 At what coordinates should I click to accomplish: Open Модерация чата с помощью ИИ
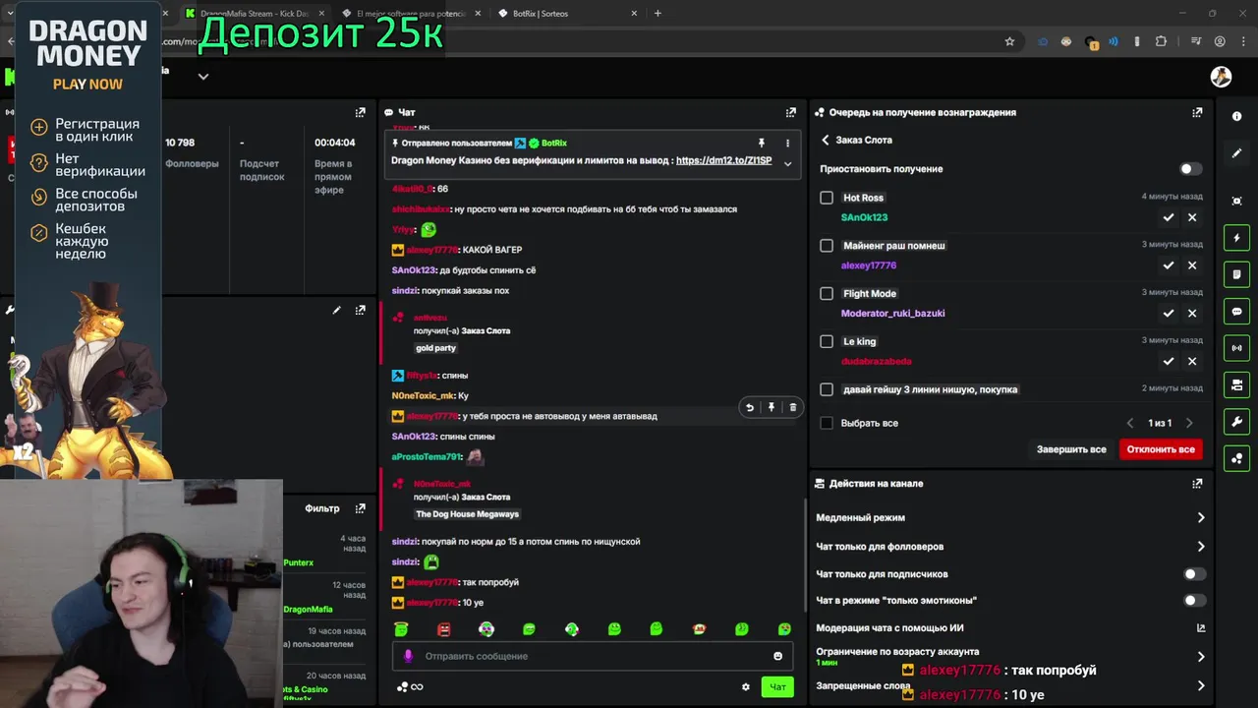pos(1201,628)
